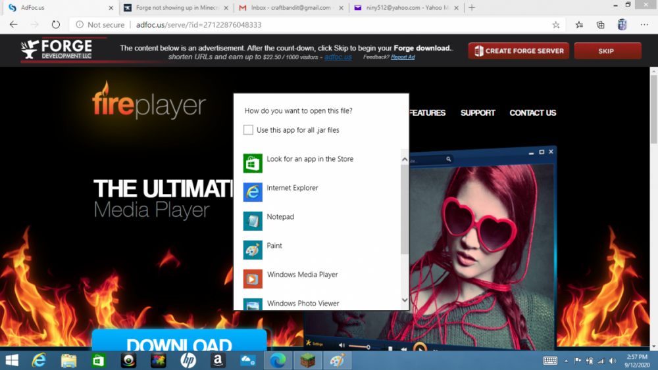Click the Report Ad link
This screenshot has width=658, height=370.
(x=403, y=57)
